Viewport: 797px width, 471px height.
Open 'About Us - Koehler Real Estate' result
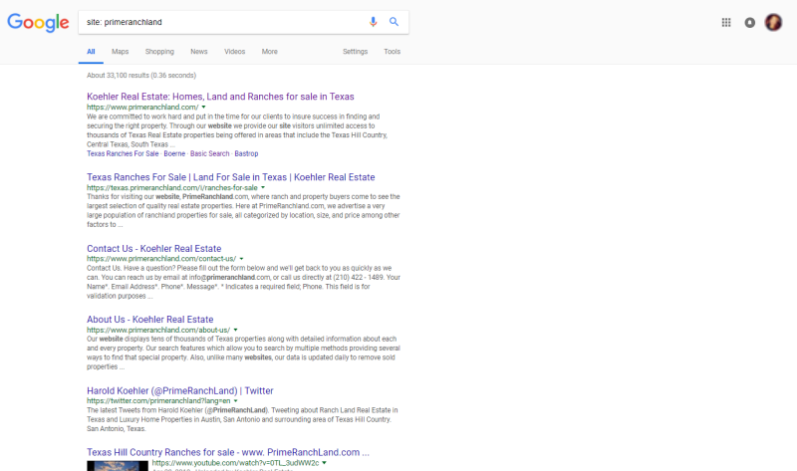point(150,320)
